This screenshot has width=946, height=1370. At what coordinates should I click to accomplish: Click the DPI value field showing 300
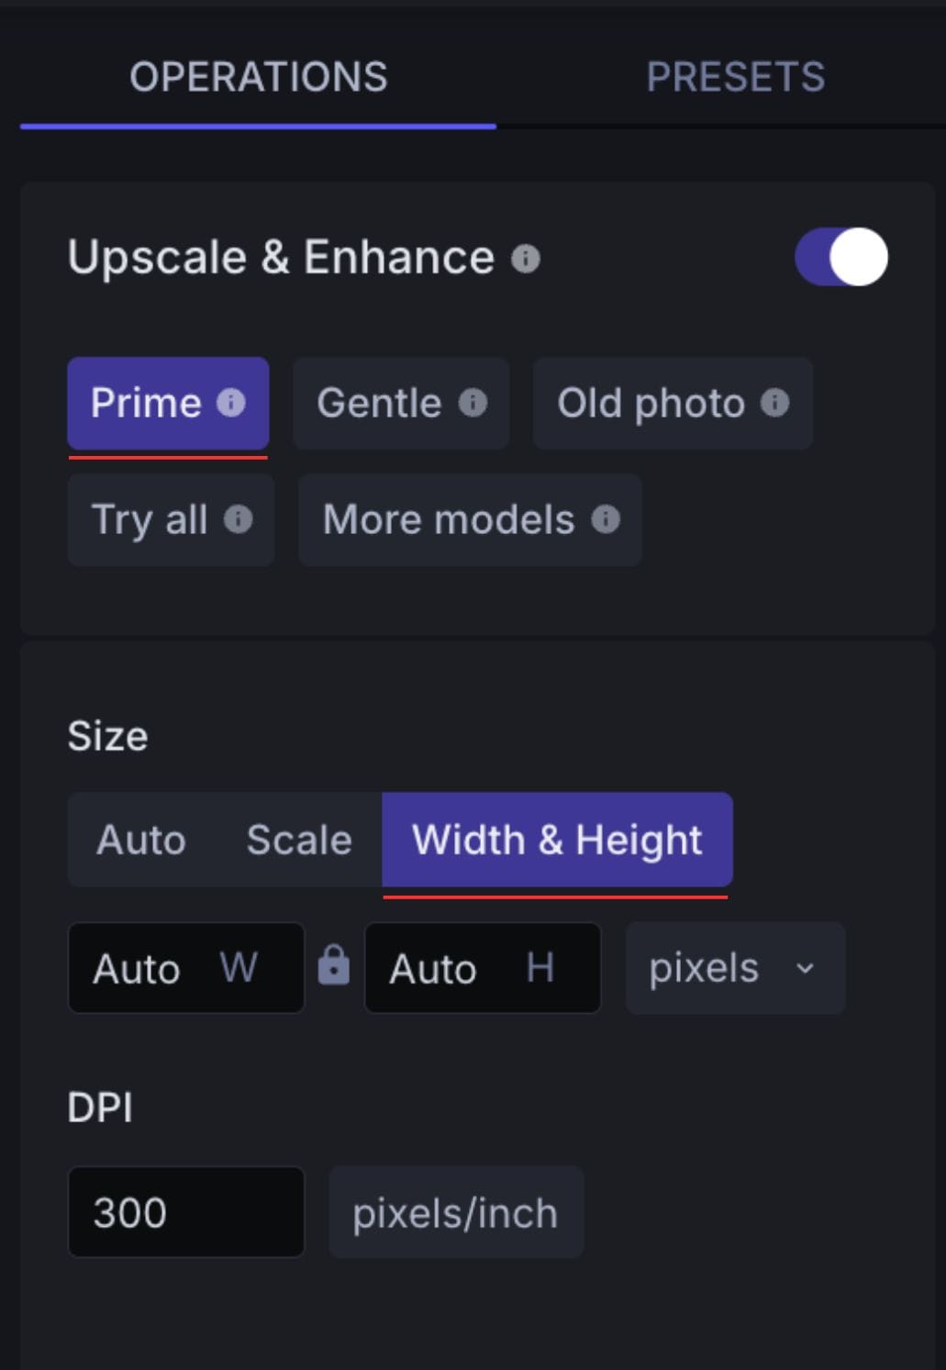185,1212
